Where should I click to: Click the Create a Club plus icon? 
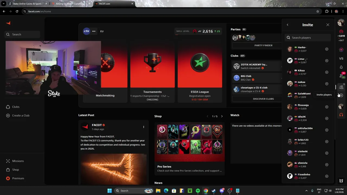pyautogui.click(x=8, y=115)
